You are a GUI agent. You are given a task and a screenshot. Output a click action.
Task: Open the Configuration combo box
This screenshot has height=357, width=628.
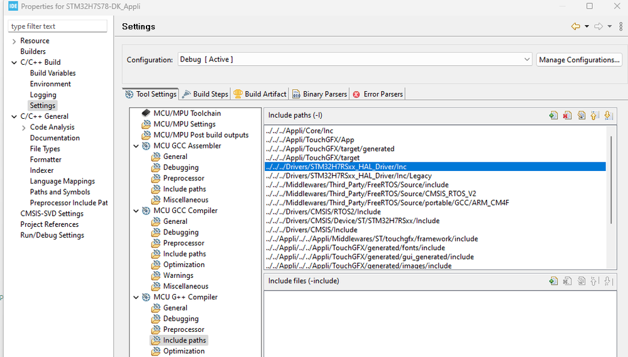click(x=355, y=59)
